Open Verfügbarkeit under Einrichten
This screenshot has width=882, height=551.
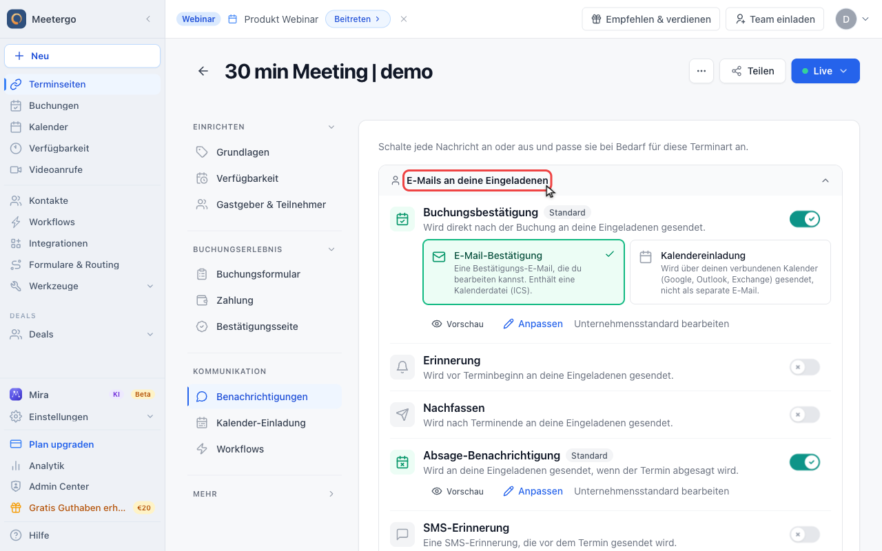[x=265, y=178]
